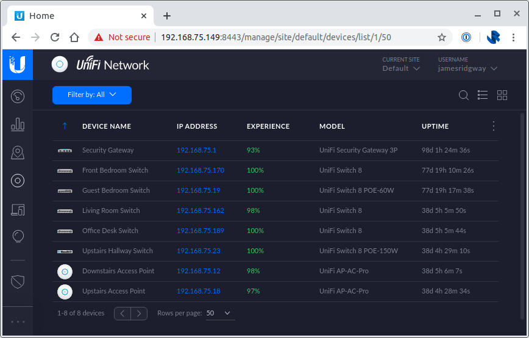This screenshot has width=529, height=338.
Task: Bookmark this page with the star
Action: (x=442, y=37)
